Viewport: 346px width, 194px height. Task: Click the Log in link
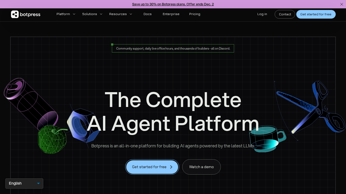(x=262, y=14)
